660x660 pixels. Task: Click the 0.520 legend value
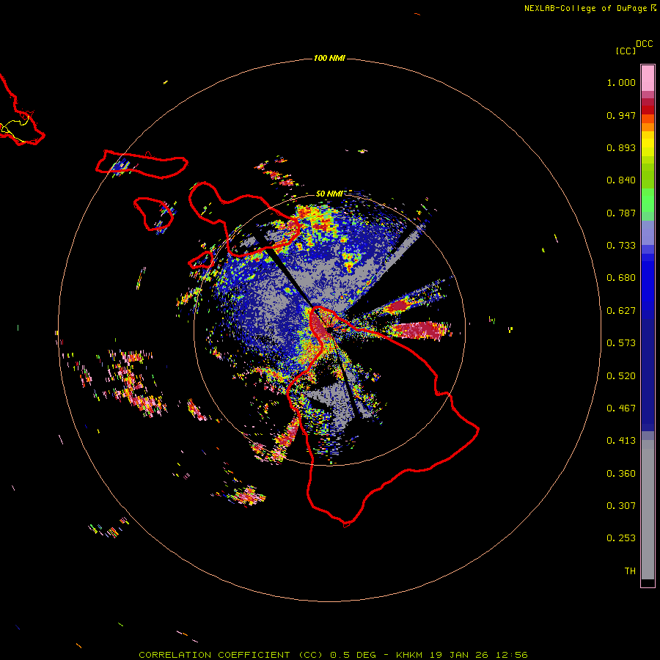621,376
